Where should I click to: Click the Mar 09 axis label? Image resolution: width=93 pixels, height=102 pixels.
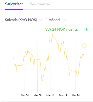point(38,95)
